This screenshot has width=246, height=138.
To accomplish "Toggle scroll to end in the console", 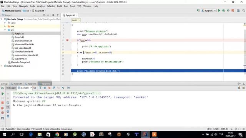I will pos(8,107).
